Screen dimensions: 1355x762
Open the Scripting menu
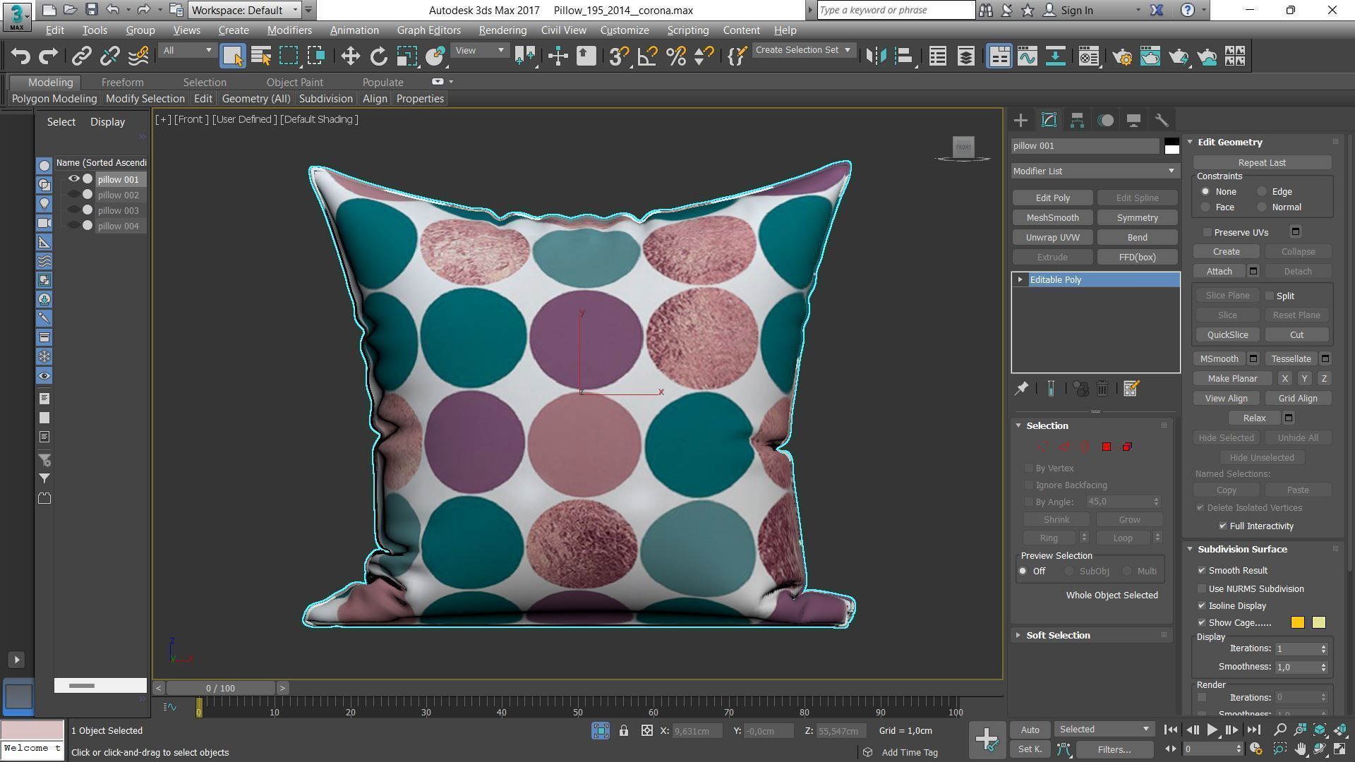(687, 30)
